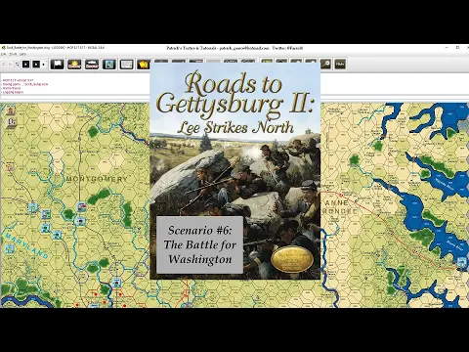Screen dimensions: 469x352
Task: Open the Help menu
Action: pos(22,54)
